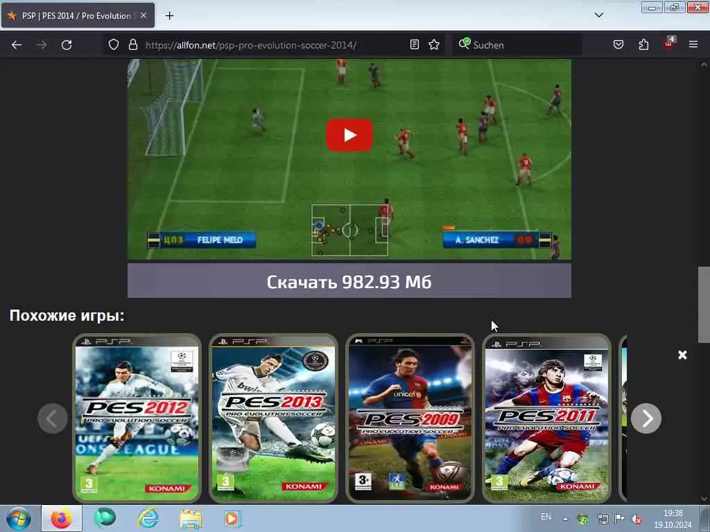Open the Windows Start orb

click(19, 518)
